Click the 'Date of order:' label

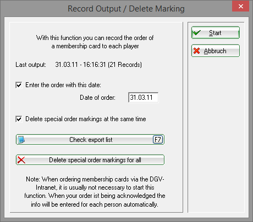pyautogui.click(x=97, y=98)
